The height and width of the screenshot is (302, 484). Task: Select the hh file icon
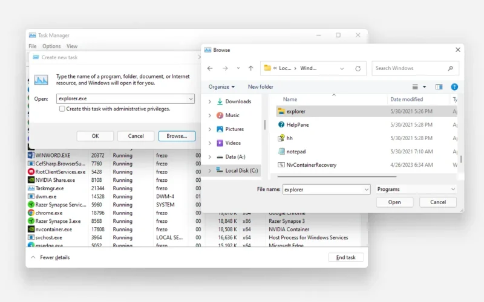281,138
